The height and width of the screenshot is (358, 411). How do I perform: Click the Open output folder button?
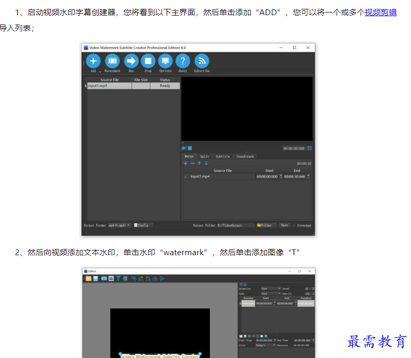[x=285, y=225]
